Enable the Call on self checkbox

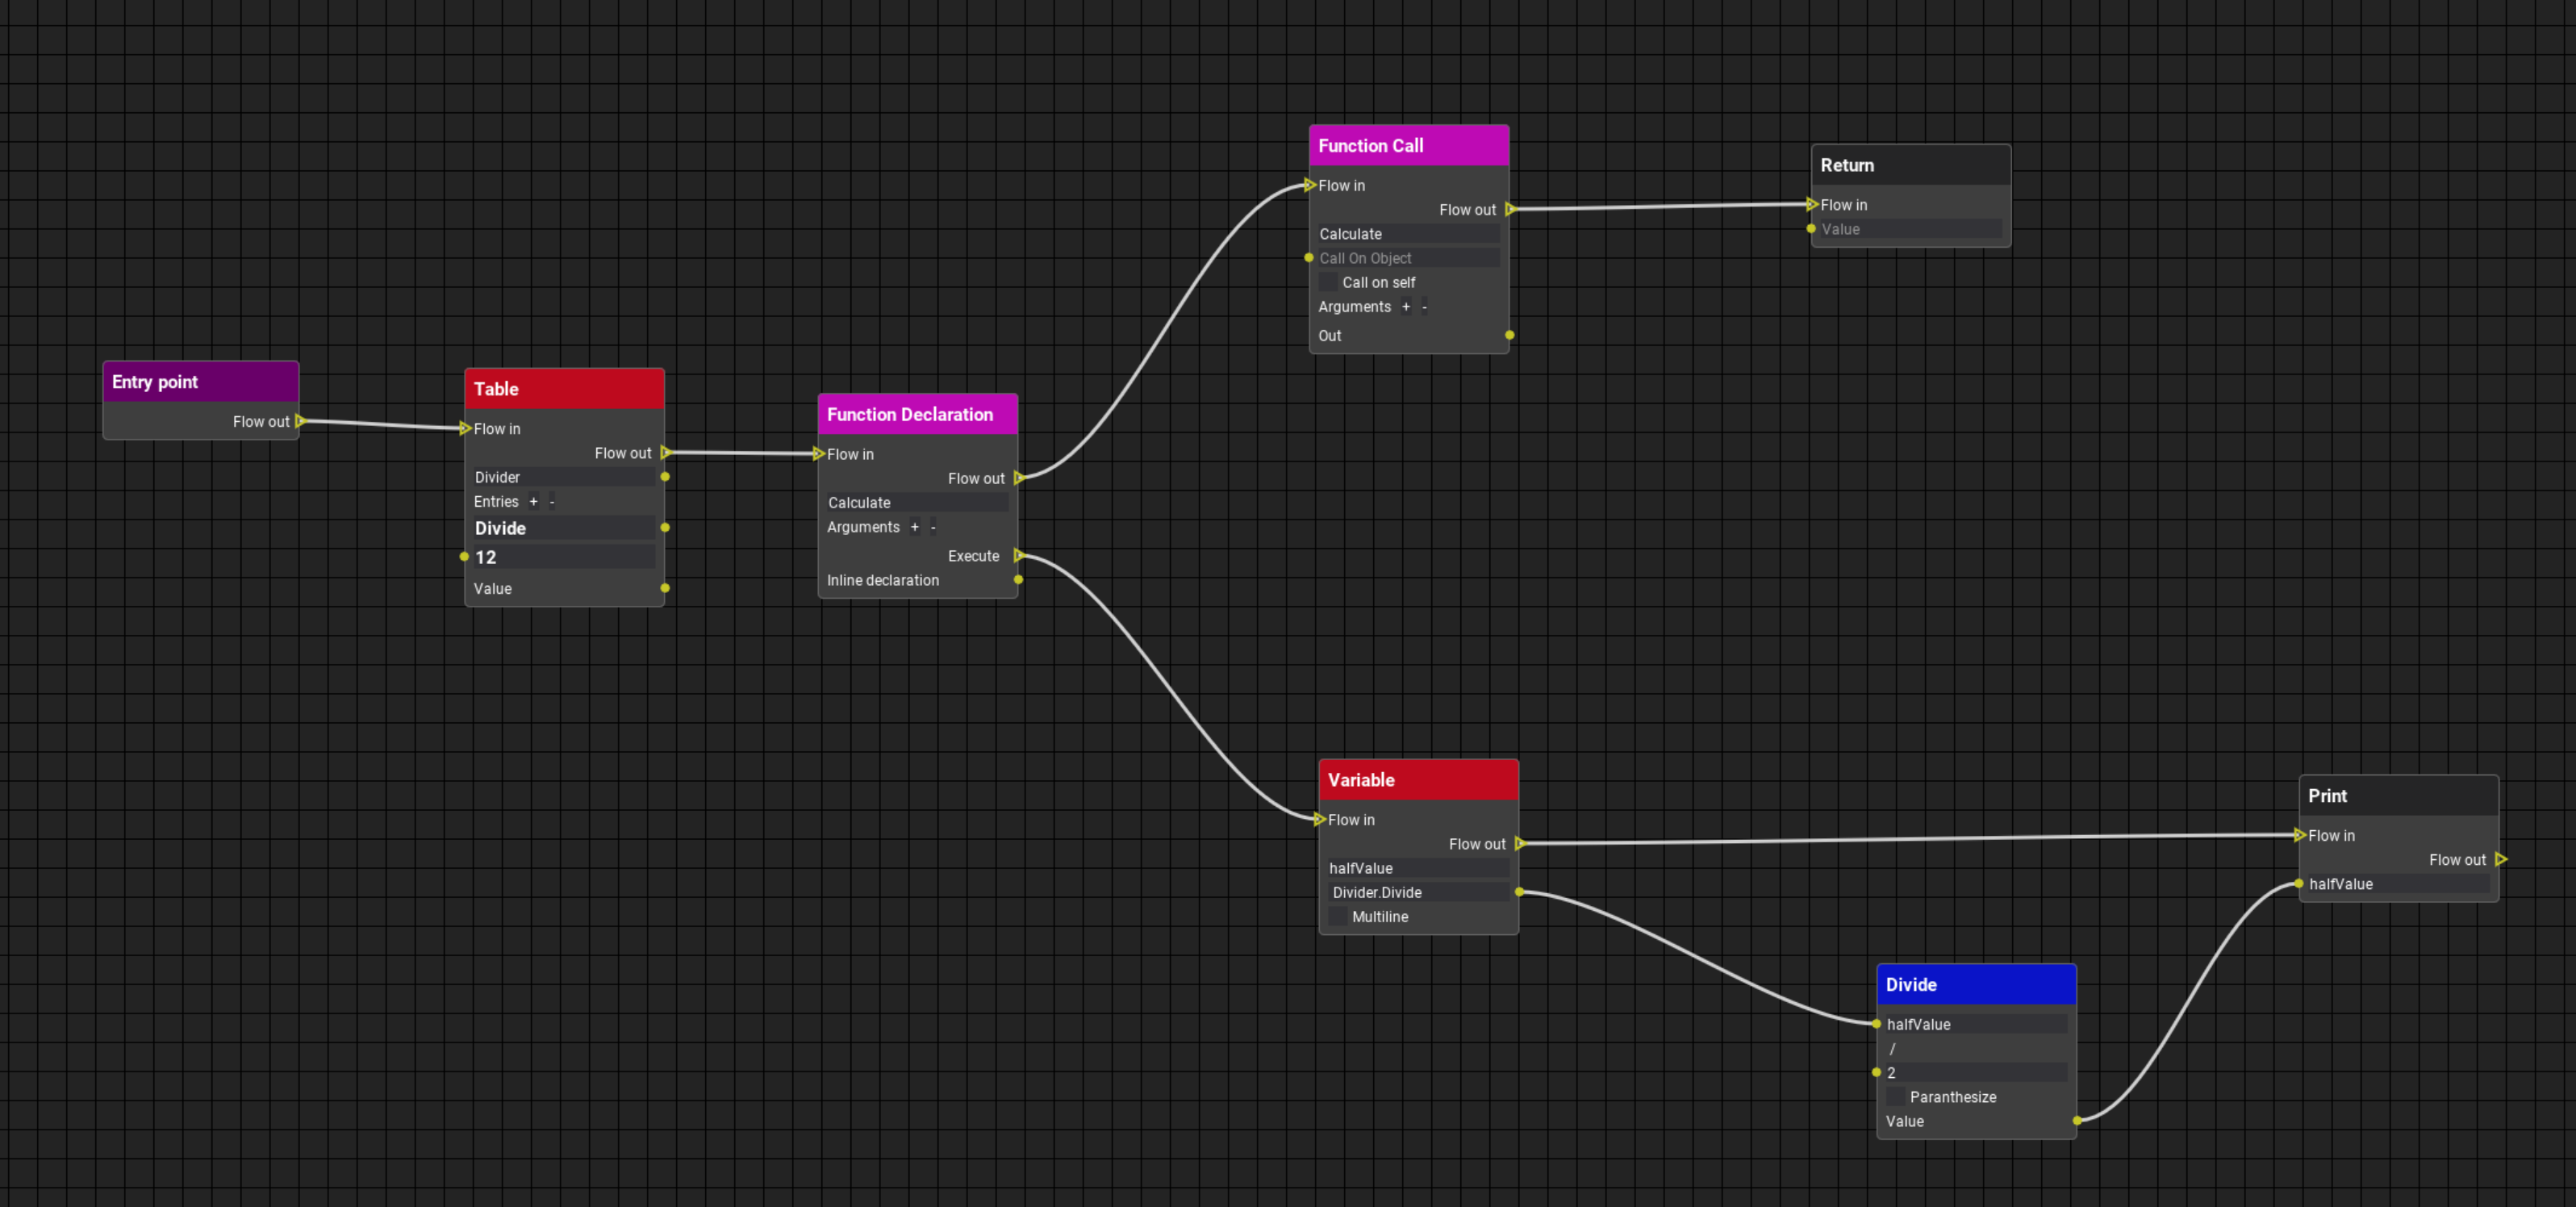coord(1329,282)
